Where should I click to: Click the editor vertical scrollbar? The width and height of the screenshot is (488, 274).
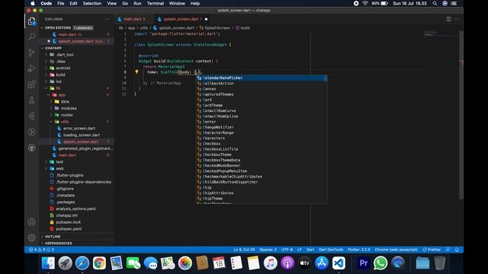[461, 115]
